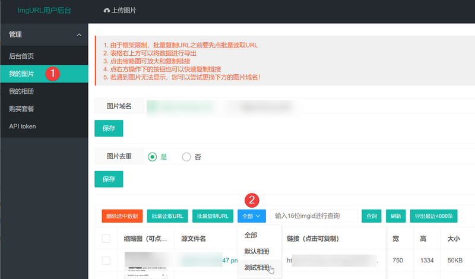This screenshot has width=475, height=279.
Task: Click the 1334 height cell
Action: [427, 261]
